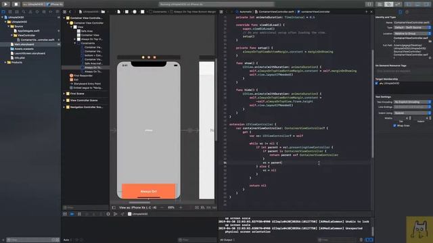The height and width of the screenshot is (243, 433).
Task: Stop the running app
Action: 16,4
